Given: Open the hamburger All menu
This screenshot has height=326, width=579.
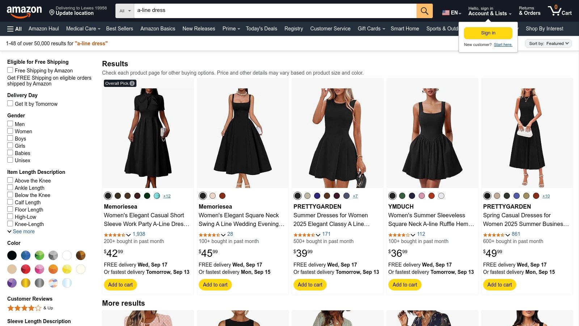Looking at the screenshot, I should click(14, 29).
